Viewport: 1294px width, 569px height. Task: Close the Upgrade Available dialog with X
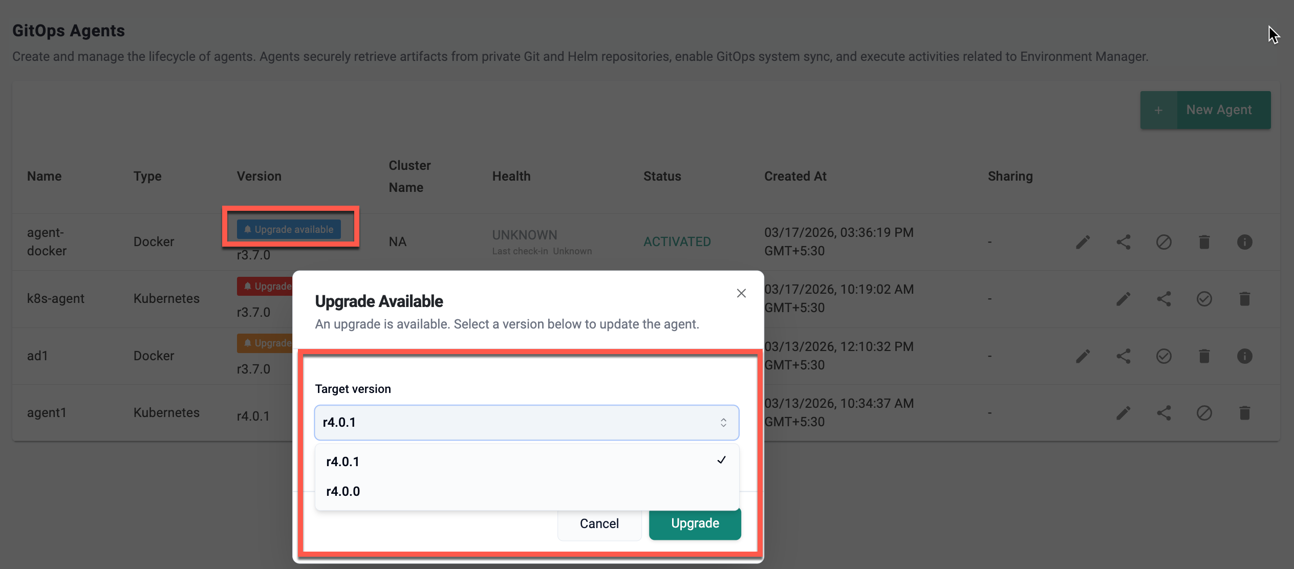(741, 293)
